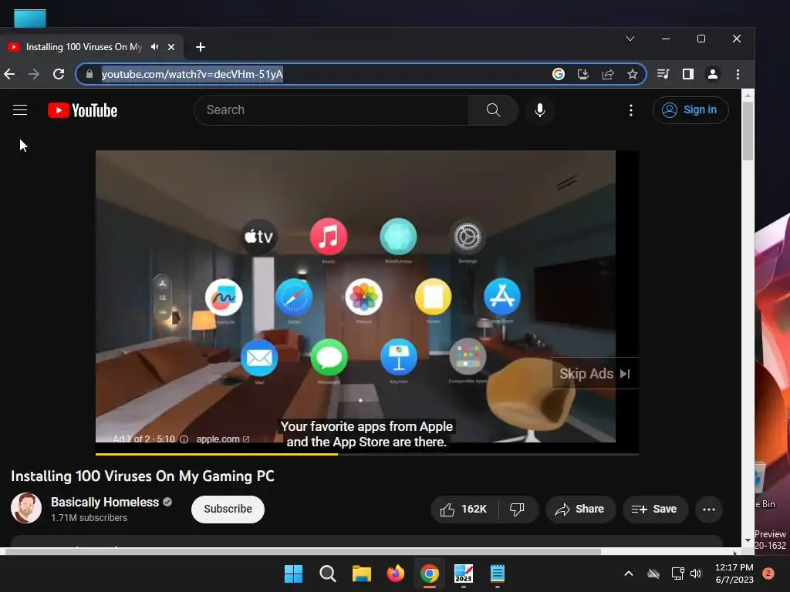
Task: Open the clock and calendar flyout
Action: coord(734,573)
